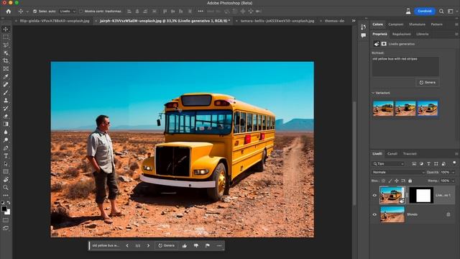Open the three-dots more options on the taskbar
Screen dimensions: 460x259
pyautogui.click(x=219, y=245)
